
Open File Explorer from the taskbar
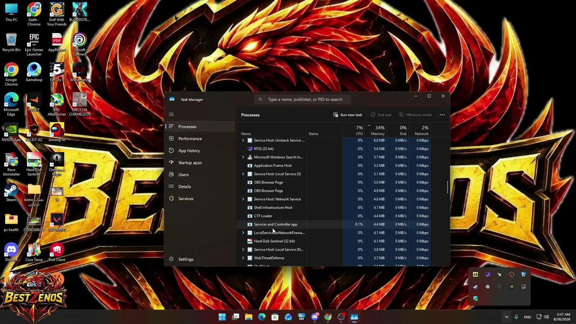(248, 317)
